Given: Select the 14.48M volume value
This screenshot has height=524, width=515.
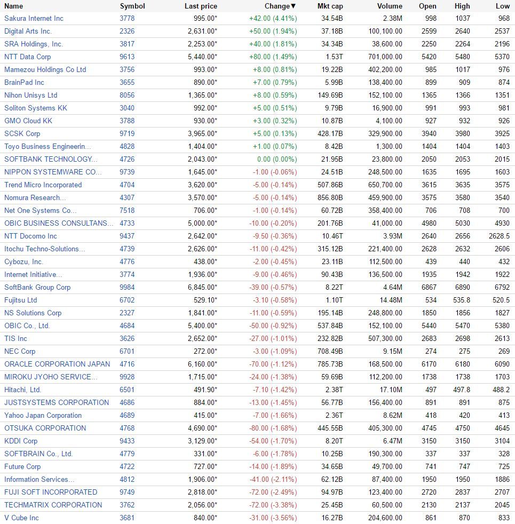Looking at the screenshot, I should (x=391, y=300).
